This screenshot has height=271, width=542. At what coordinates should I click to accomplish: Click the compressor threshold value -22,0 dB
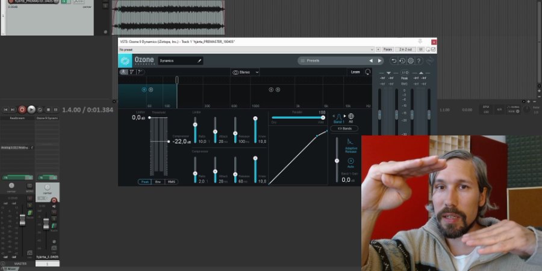pyautogui.click(x=182, y=142)
